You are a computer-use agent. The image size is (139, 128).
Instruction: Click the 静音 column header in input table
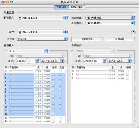[55, 67]
